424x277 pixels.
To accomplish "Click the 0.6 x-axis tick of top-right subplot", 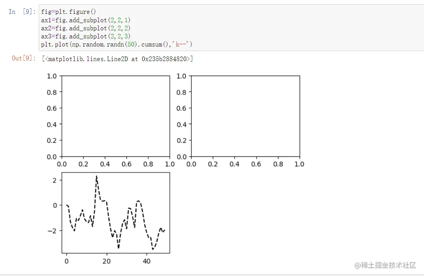I will [256, 164].
